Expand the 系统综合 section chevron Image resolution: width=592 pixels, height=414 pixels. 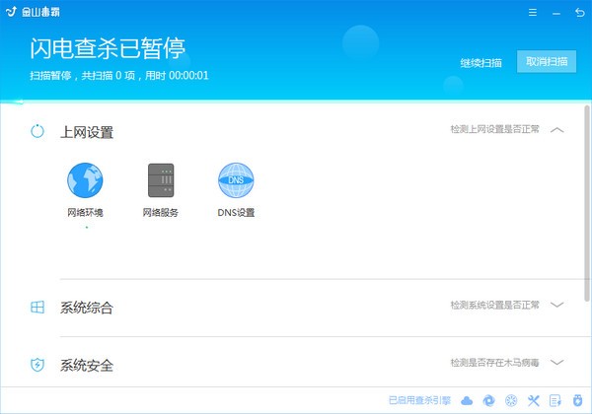556,306
